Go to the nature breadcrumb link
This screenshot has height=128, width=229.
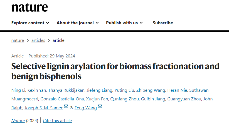tap(18, 40)
